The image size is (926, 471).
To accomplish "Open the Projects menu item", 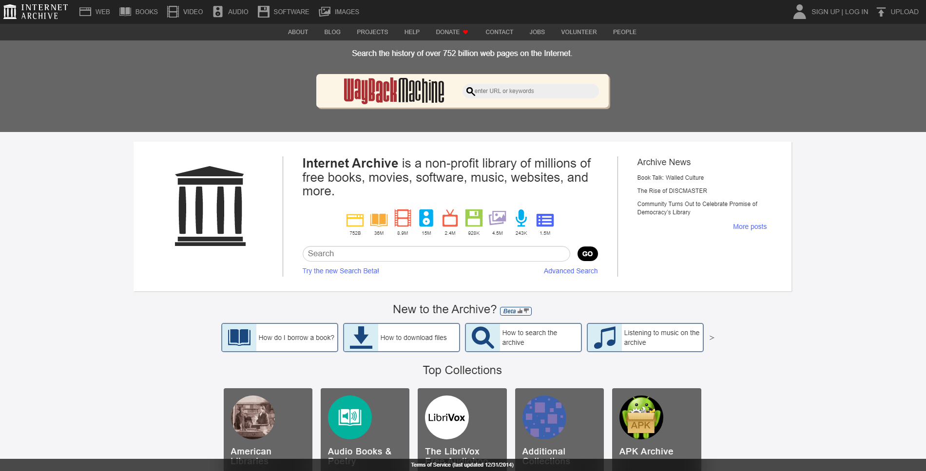I will 372,32.
